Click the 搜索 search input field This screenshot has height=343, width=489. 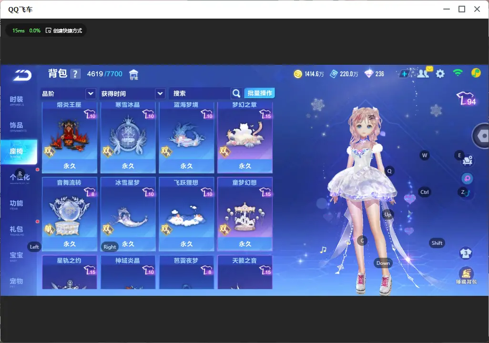coord(200,93)
